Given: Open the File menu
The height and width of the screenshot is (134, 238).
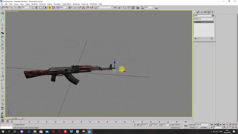Looking at the screenshot, I should point(2,4).
